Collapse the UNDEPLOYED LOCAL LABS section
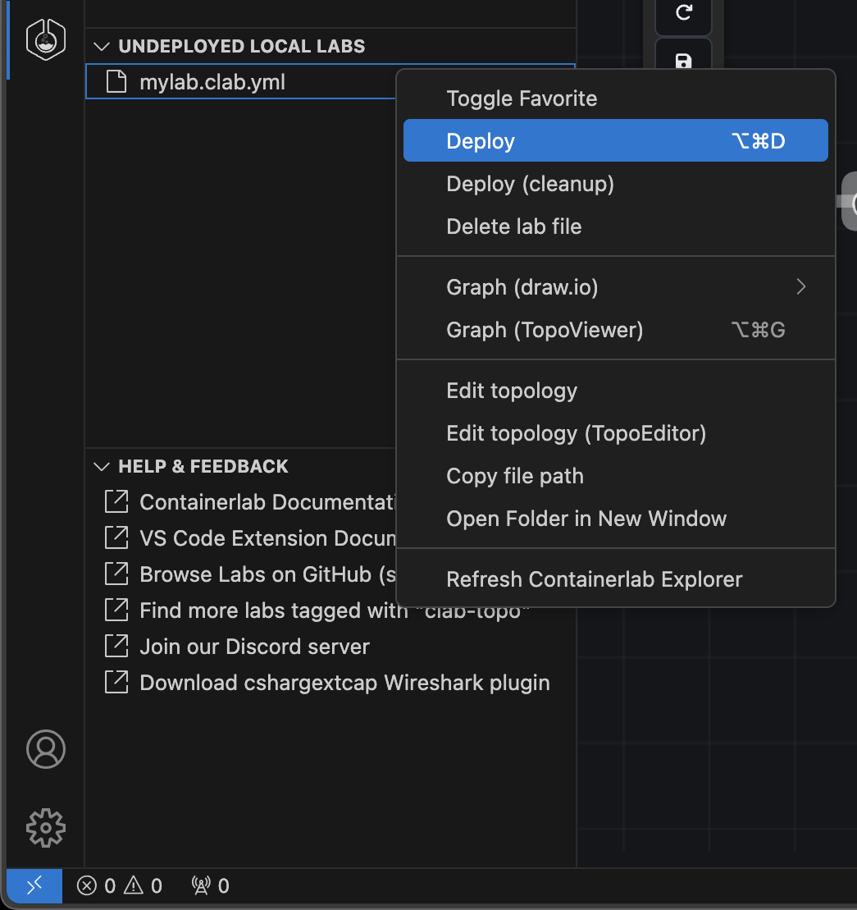 coord(101,46)
